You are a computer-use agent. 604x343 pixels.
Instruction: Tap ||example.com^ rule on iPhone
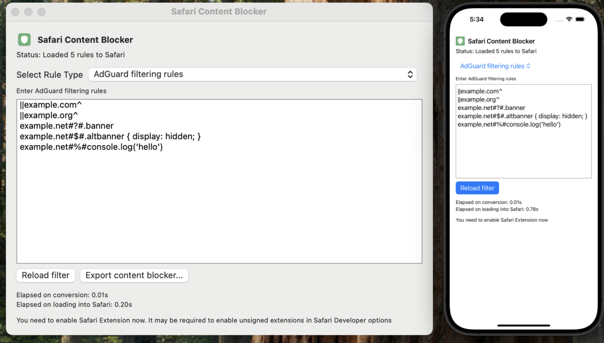pos(480,91)
